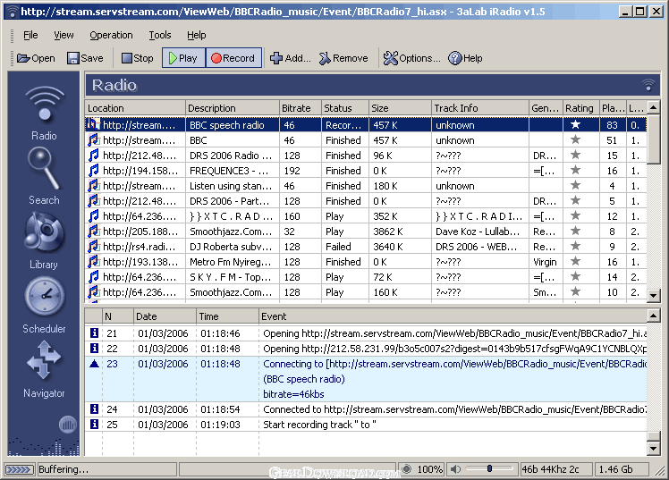Click the info icon of log entry 21

[94, 333]
